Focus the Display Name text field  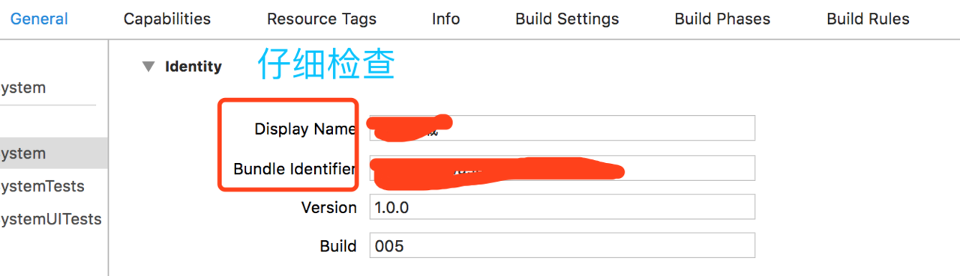(x=562, y=128)
